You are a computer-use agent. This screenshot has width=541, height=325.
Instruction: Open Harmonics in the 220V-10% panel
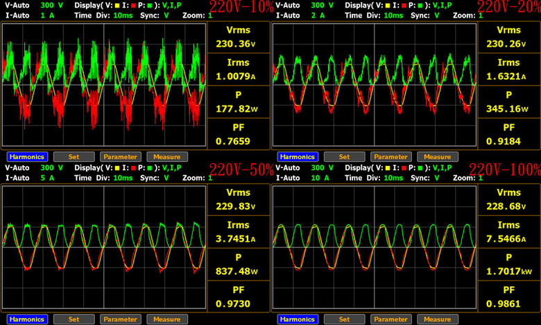(x=27, y=157)
